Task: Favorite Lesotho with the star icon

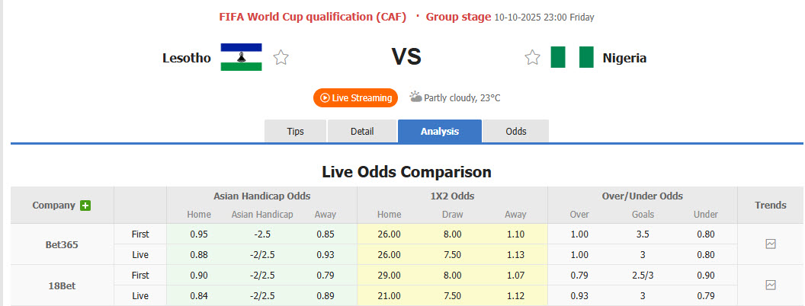Action: (x=281, y=57)
